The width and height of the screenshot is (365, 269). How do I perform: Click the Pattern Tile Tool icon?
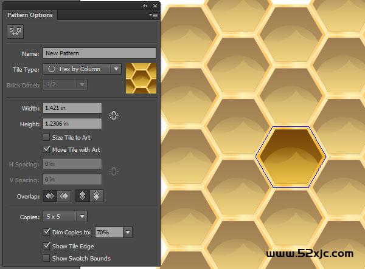click(x=13, y=33)
